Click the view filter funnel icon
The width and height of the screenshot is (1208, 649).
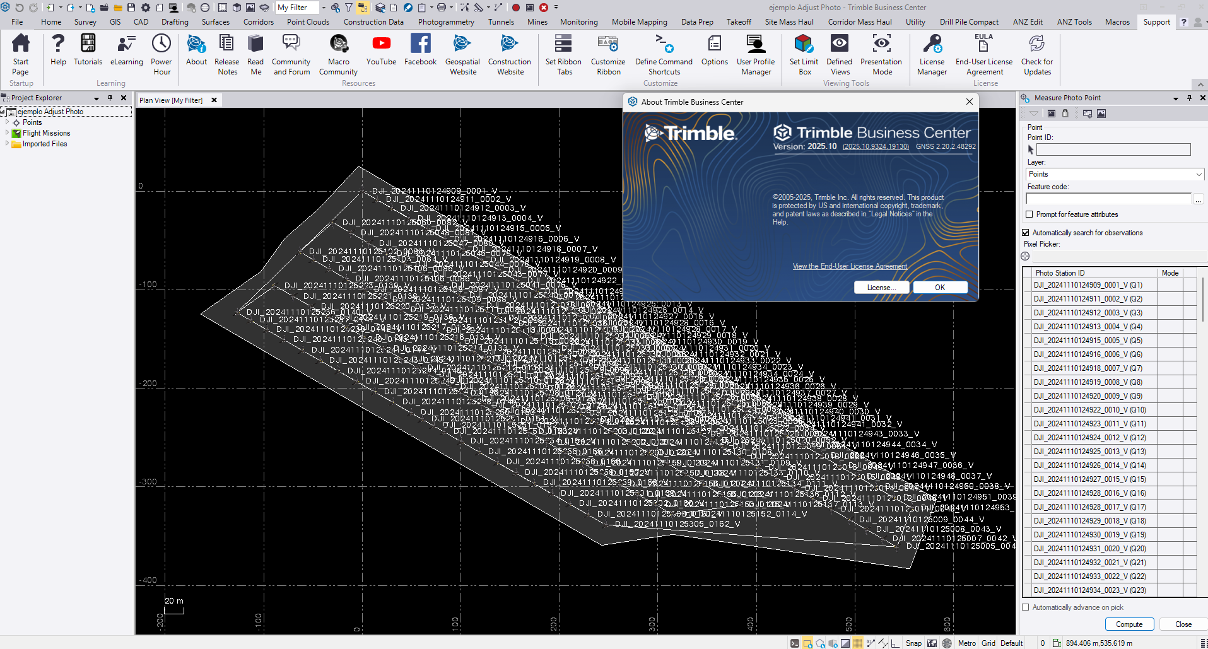pyautogui.click(x=349, y=8)
